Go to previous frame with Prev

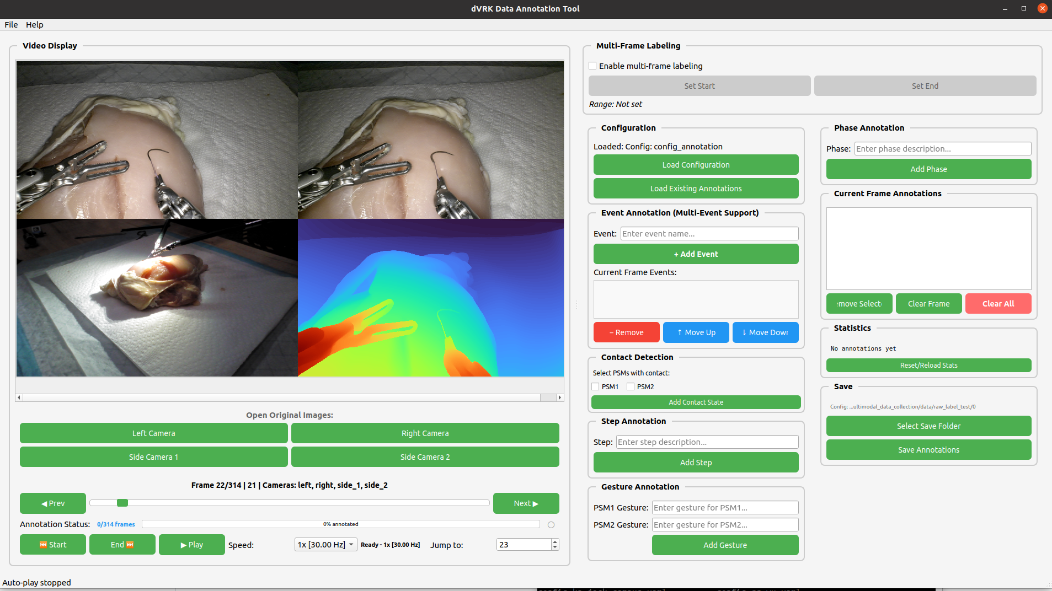[52, 503]
